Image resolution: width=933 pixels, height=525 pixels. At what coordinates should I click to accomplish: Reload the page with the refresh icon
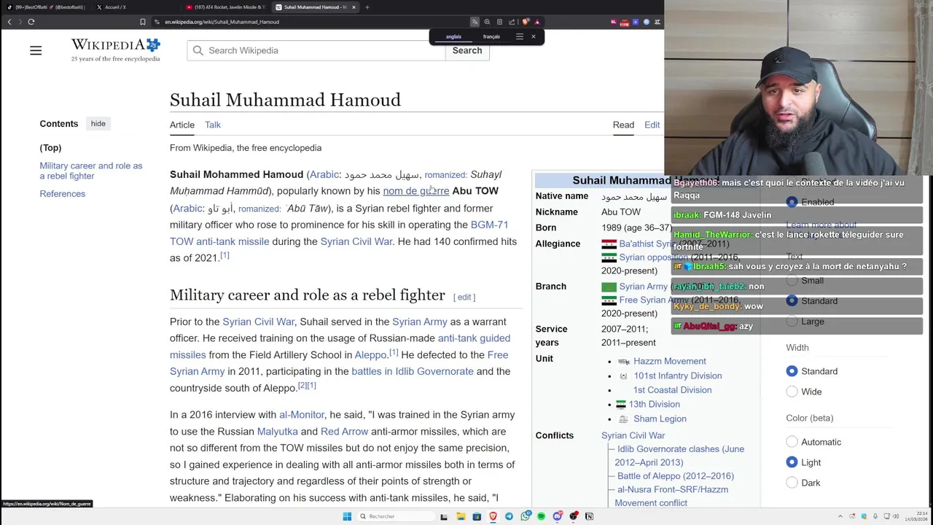point(31,22)
